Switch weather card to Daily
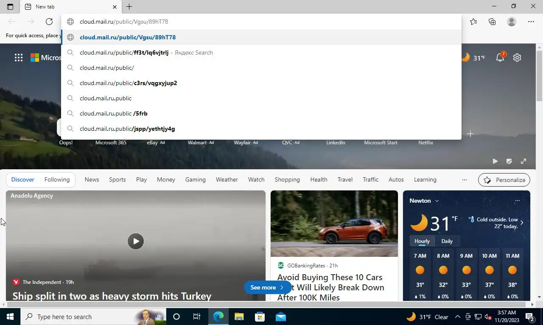The height and width of the screenshot is (325, 543). pos(447,241)
